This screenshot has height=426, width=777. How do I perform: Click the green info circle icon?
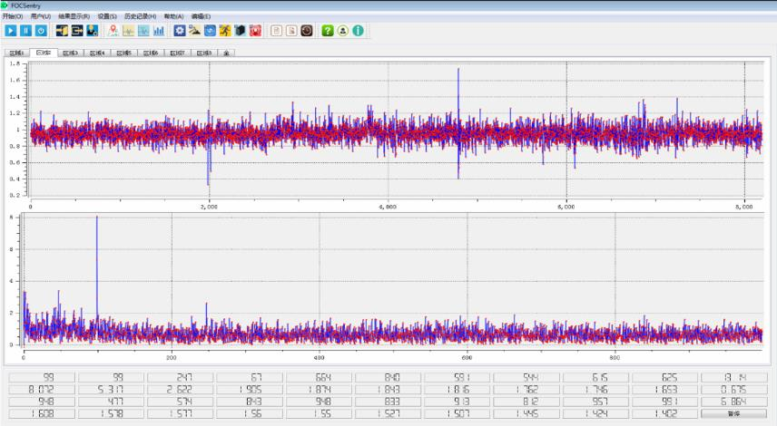point(359,31)
